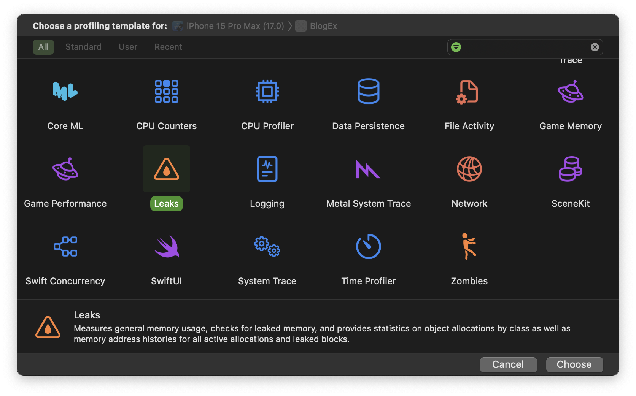Image resolution: width=636 pixels, height=396 pixels.
Task: Click the CPU Profiler label
Action: 267,126
